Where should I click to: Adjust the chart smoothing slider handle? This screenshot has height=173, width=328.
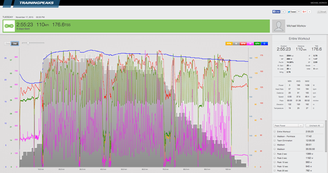[x=28, y=43]
